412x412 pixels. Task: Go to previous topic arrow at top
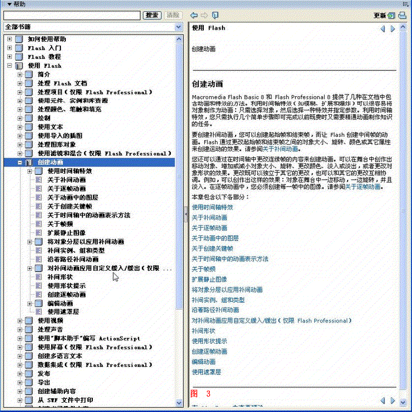[382, 29]
